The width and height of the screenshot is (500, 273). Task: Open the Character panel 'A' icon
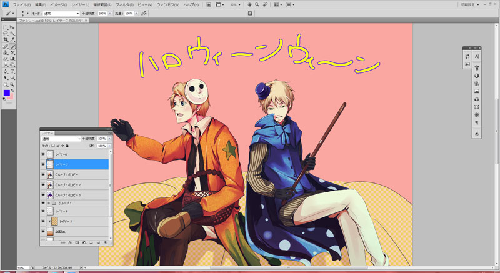tap(477, 56)
